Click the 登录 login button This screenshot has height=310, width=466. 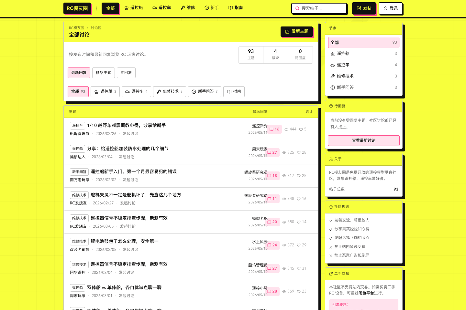coord(391,8)
